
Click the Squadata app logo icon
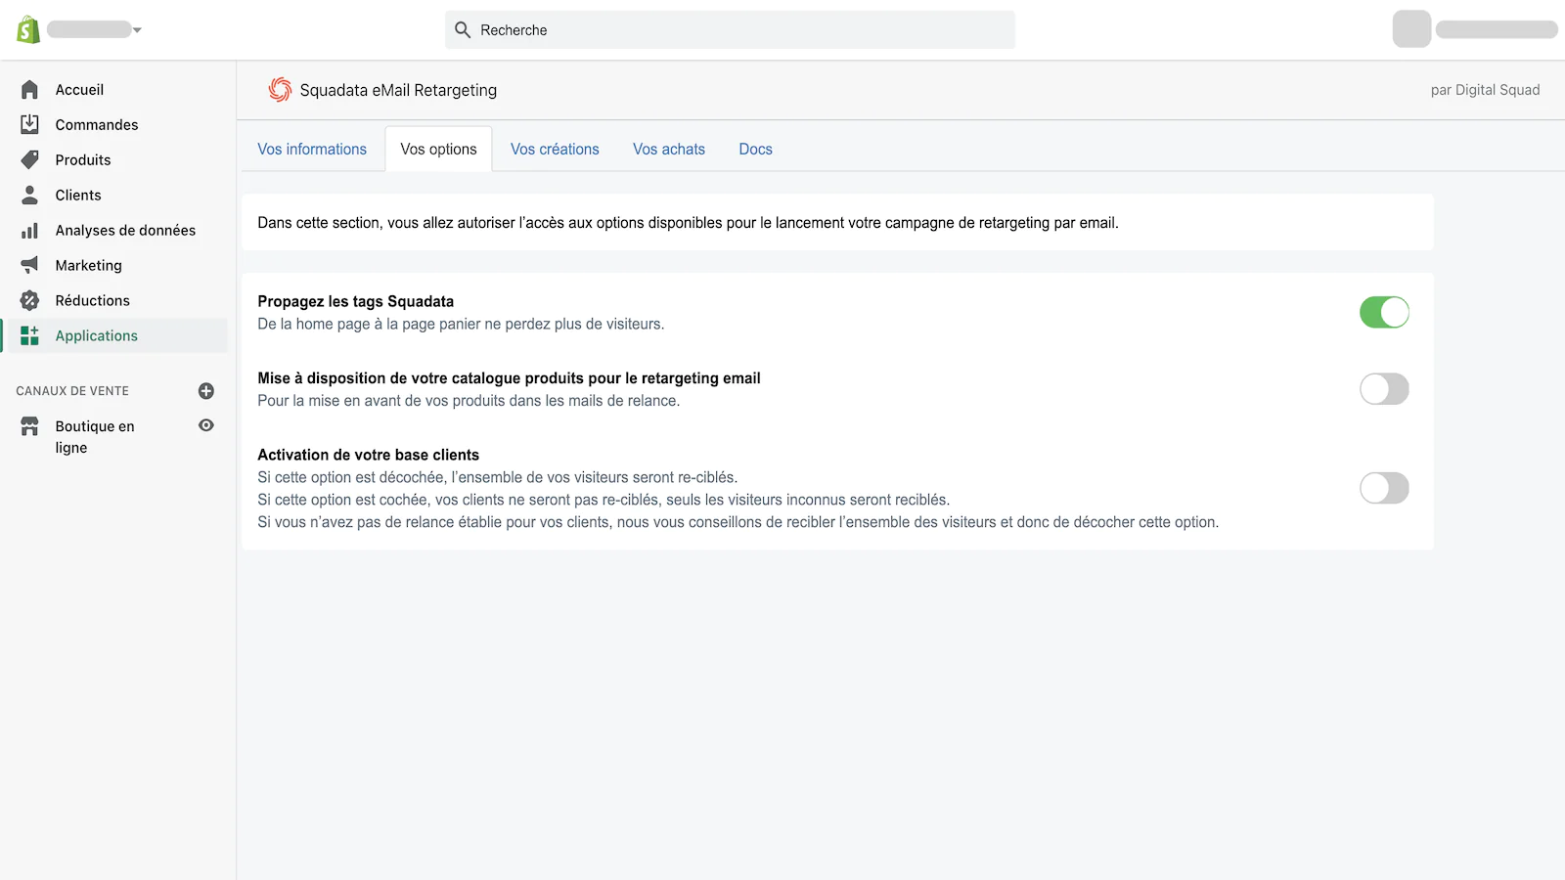coord(280,90)
